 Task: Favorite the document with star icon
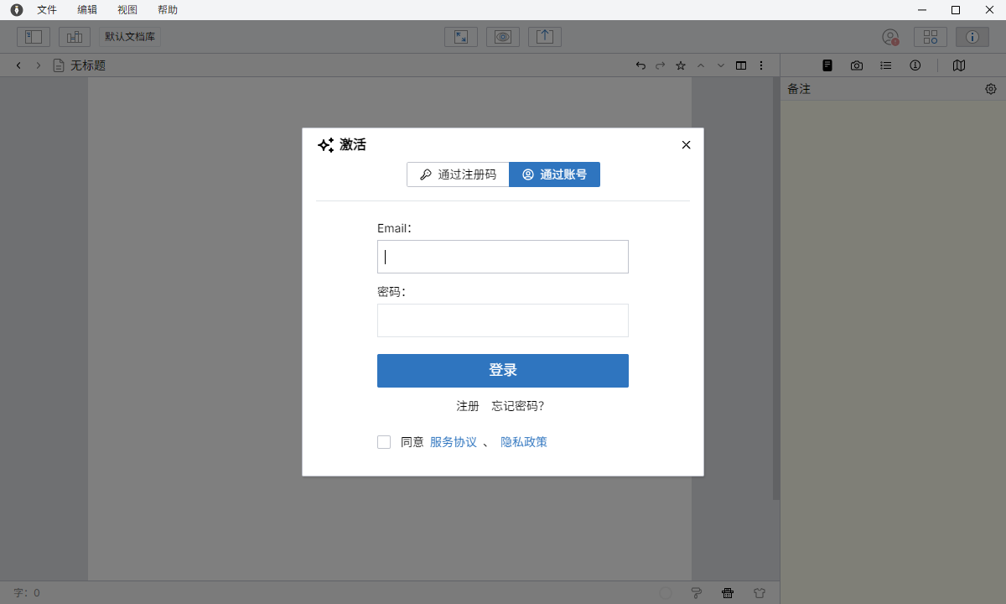point(681,65)
